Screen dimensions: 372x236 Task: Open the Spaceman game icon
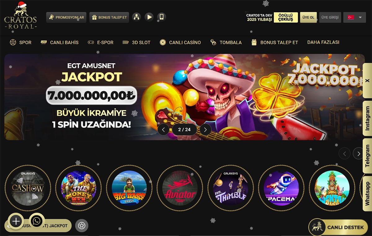(281, 188)
